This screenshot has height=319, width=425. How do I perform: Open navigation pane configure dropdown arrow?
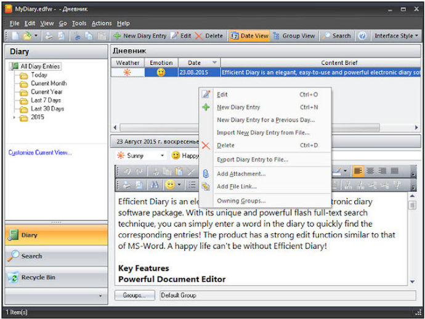point(100,296)
